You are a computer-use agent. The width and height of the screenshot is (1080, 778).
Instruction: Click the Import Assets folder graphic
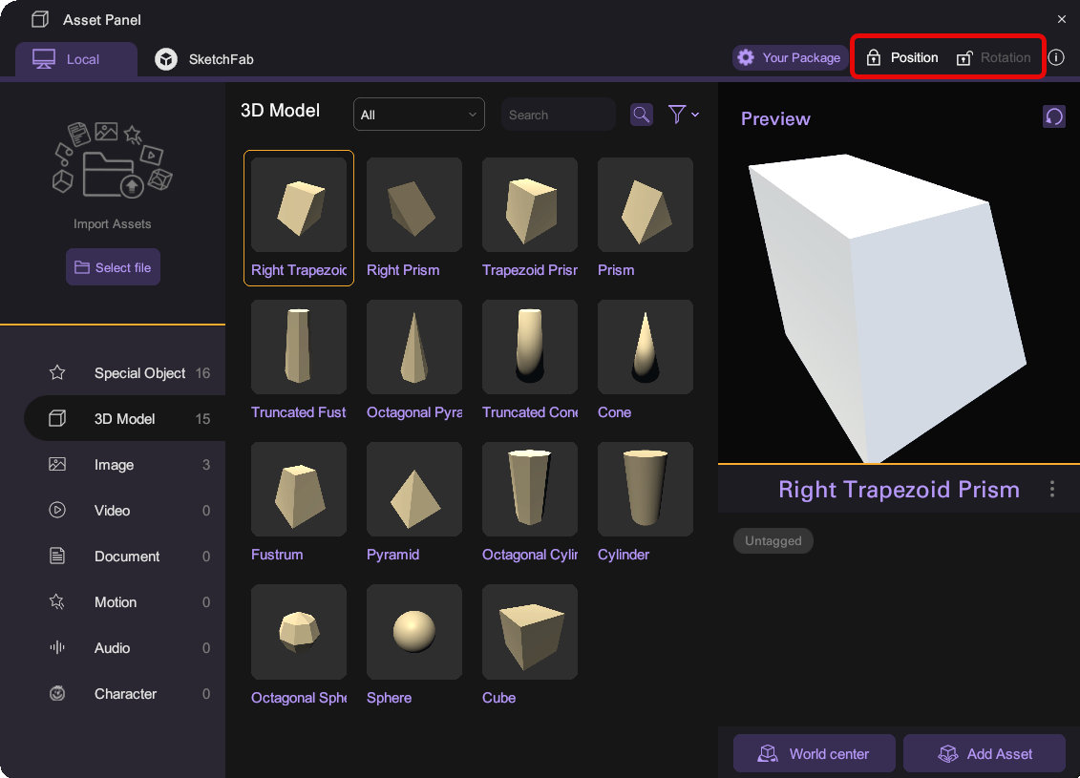click(113, 160)
